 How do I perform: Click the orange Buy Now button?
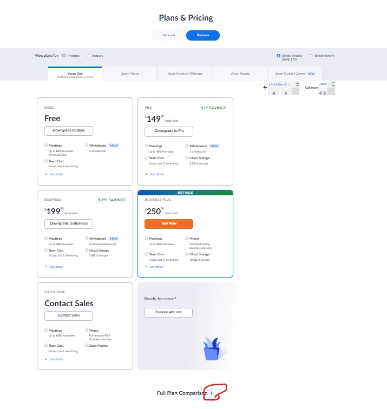tap(169, 223)
